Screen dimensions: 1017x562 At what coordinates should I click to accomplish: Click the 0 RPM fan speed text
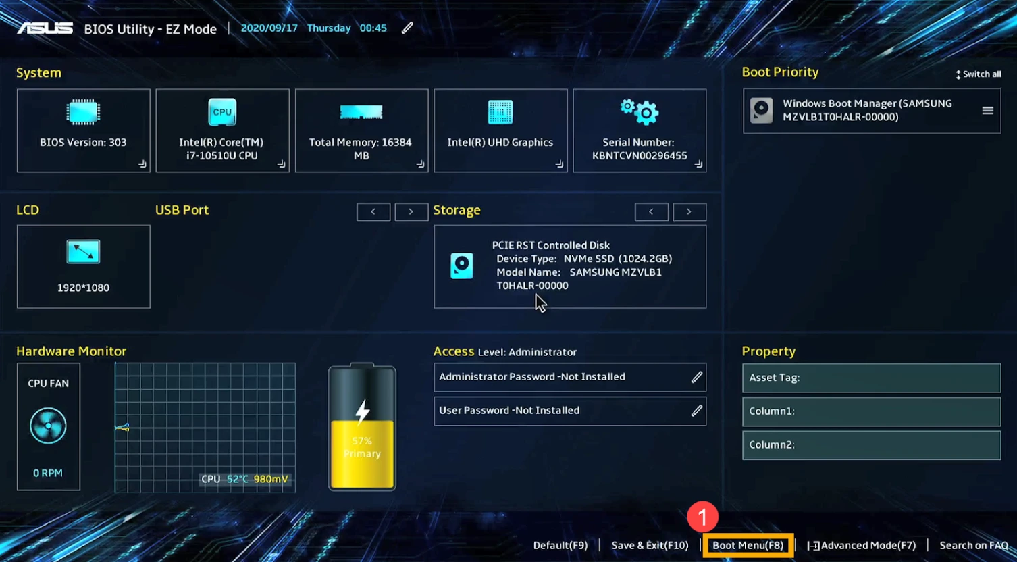(x=48, y=473)
